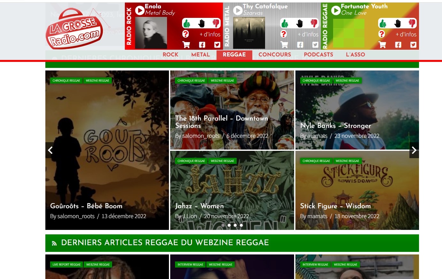442x279 pixels.
Task: Open Goûroôts - Bébé Boom article
Action: coord(86,206)
